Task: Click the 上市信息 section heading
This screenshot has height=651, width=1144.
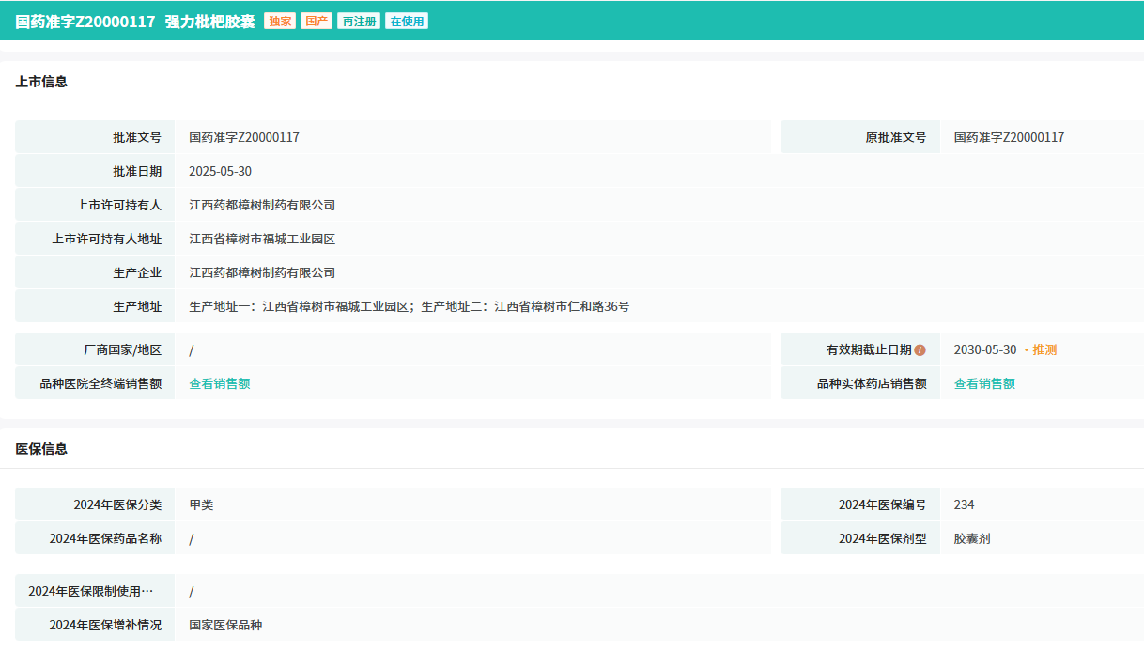Action: 41,82
